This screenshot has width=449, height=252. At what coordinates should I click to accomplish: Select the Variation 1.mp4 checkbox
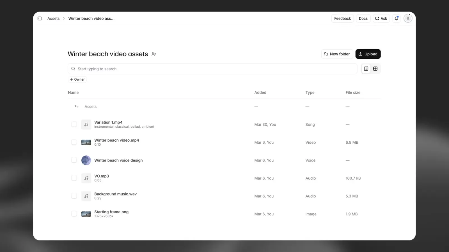[74, 124]
